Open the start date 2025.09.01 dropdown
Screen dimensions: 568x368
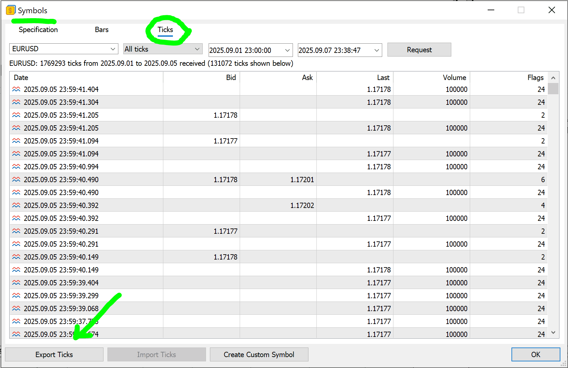pos(287,50)
